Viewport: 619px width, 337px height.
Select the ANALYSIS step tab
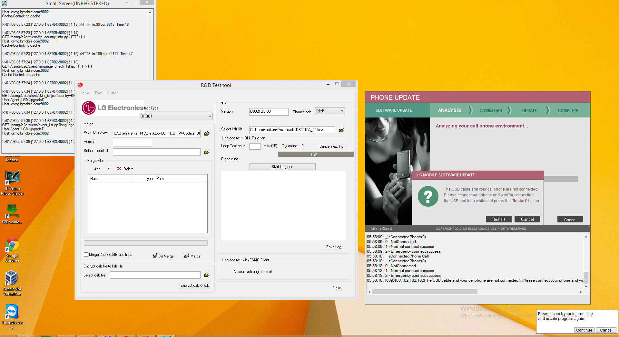pyautogui.click(x=449, y=110)
